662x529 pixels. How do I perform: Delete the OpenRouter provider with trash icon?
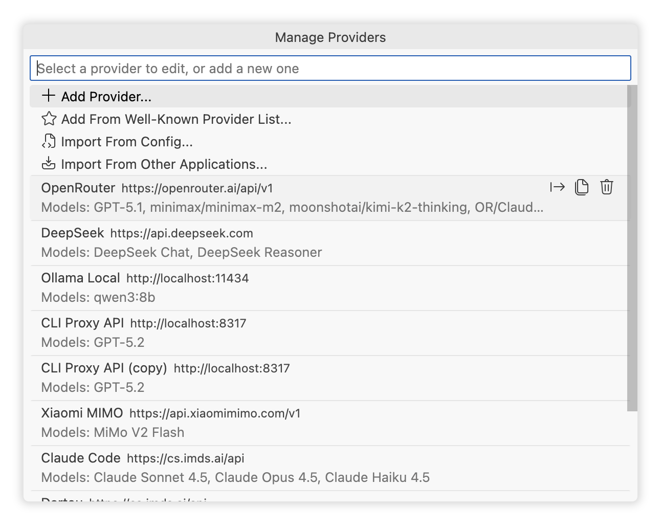606,187
